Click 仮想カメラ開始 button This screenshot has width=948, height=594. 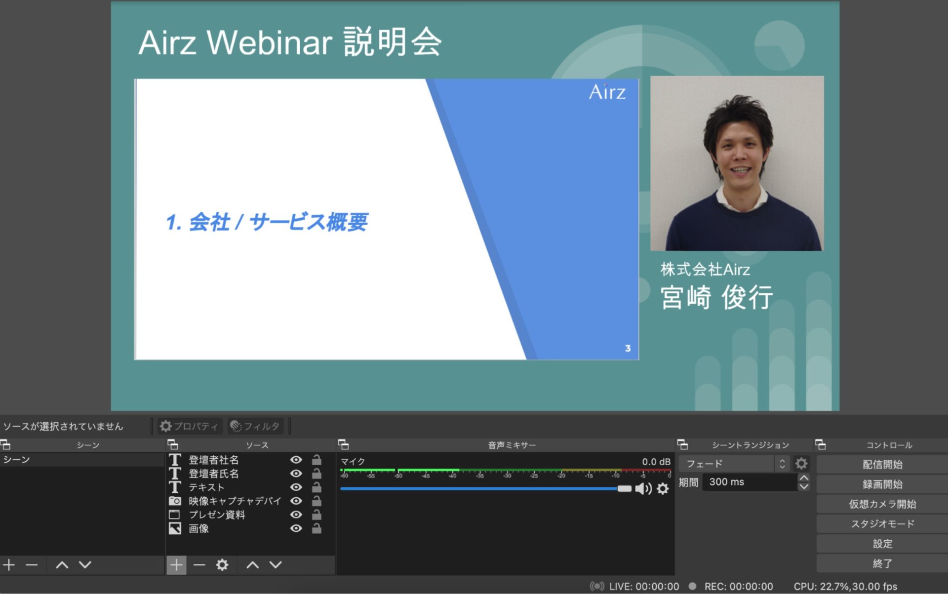[882, 504]
